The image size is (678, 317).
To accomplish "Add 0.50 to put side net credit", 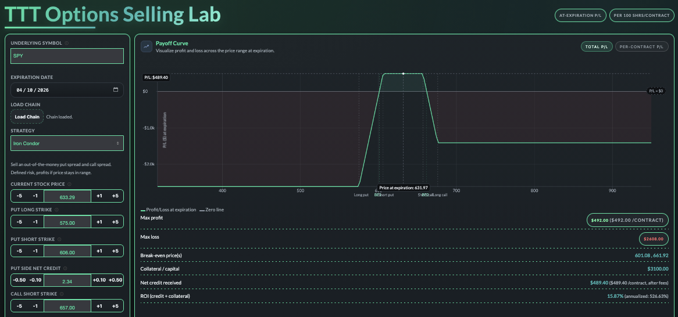I will [x=115, y=280].
